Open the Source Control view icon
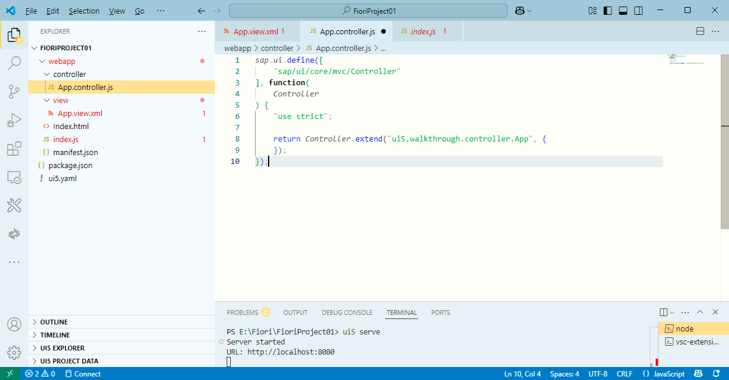729x380 pixels. click(14, 91)
